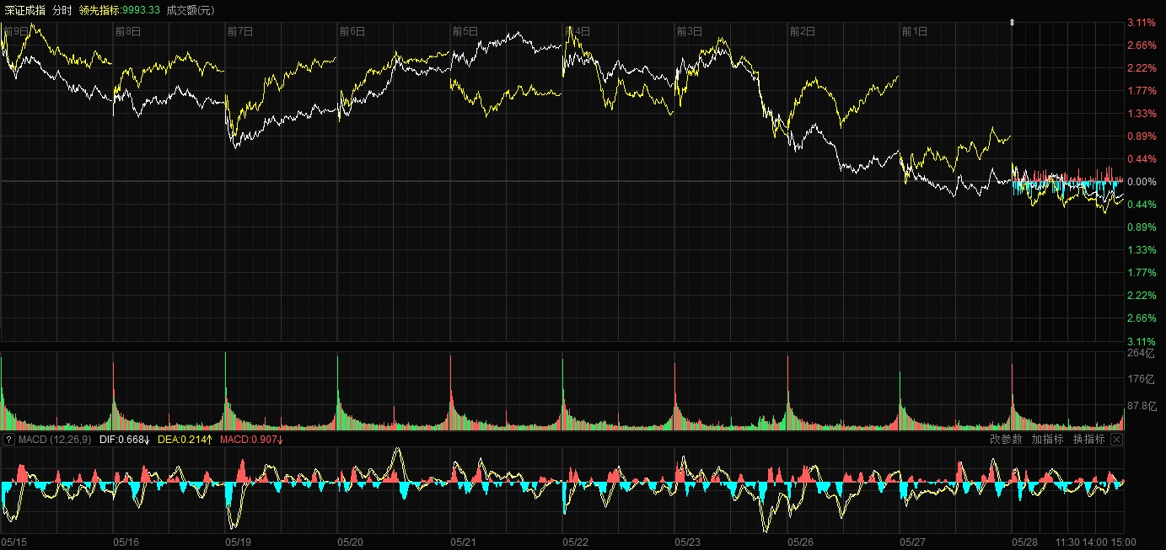Screen dimensions: 1166x550
Task: Click the 05/16 date on time axis
Action: [126, 542]
